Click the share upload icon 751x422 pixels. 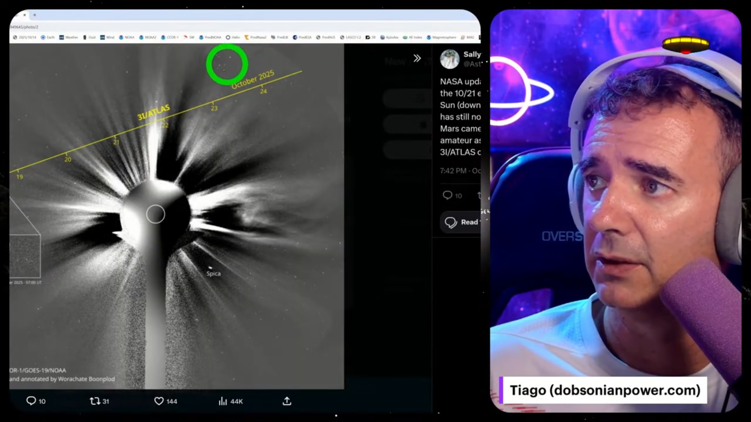[287, 401]
